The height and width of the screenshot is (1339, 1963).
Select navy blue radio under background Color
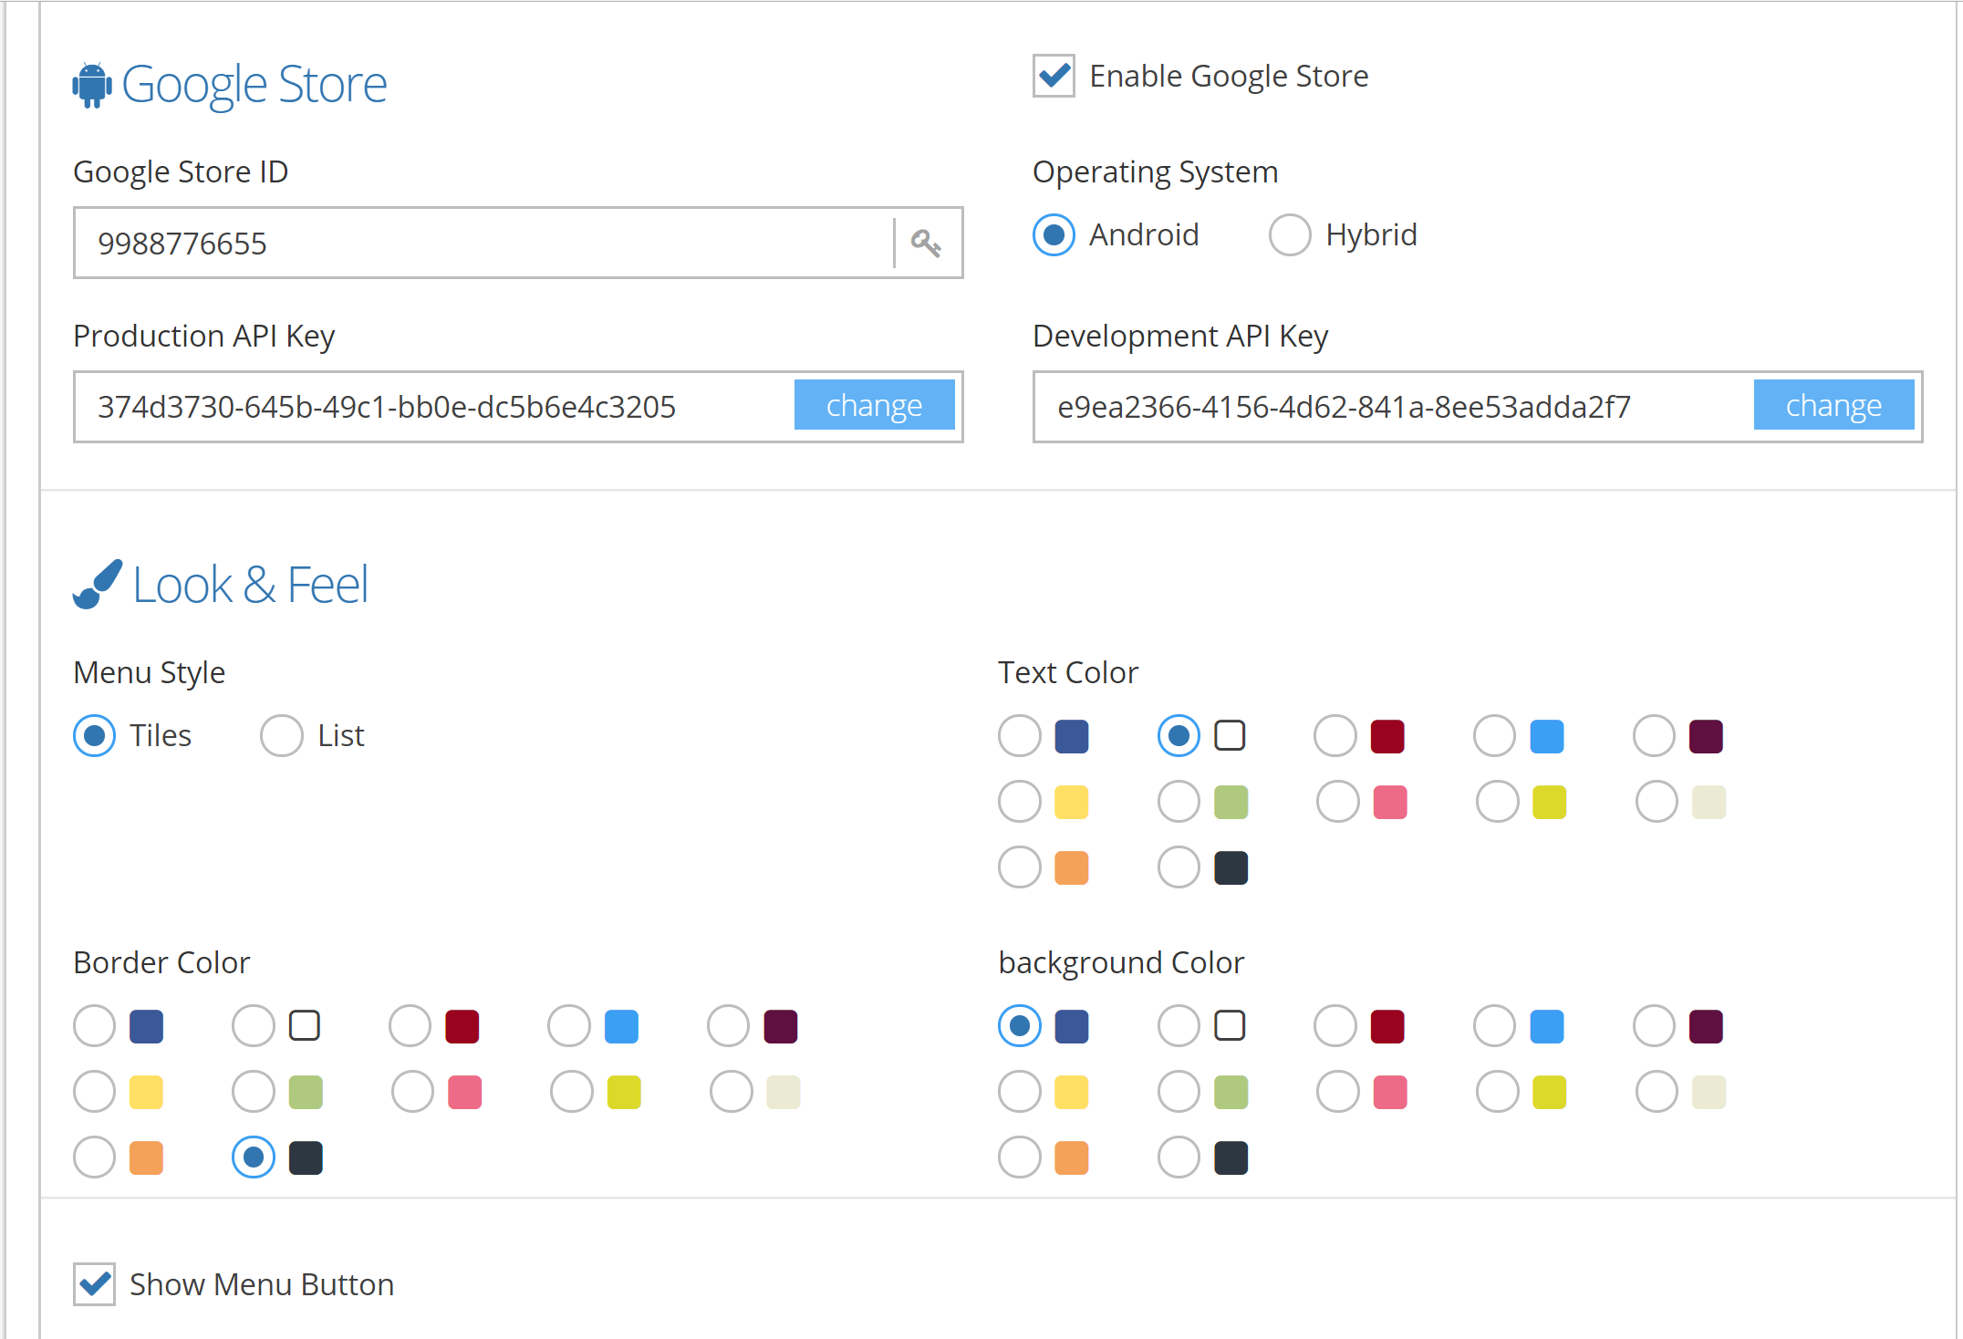click(x=1019, y=1026)
